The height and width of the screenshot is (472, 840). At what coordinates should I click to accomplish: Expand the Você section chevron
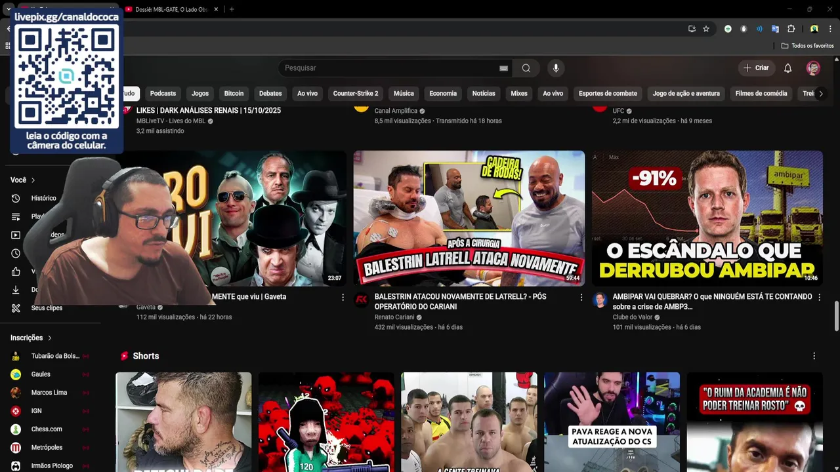tap(33, 180)
